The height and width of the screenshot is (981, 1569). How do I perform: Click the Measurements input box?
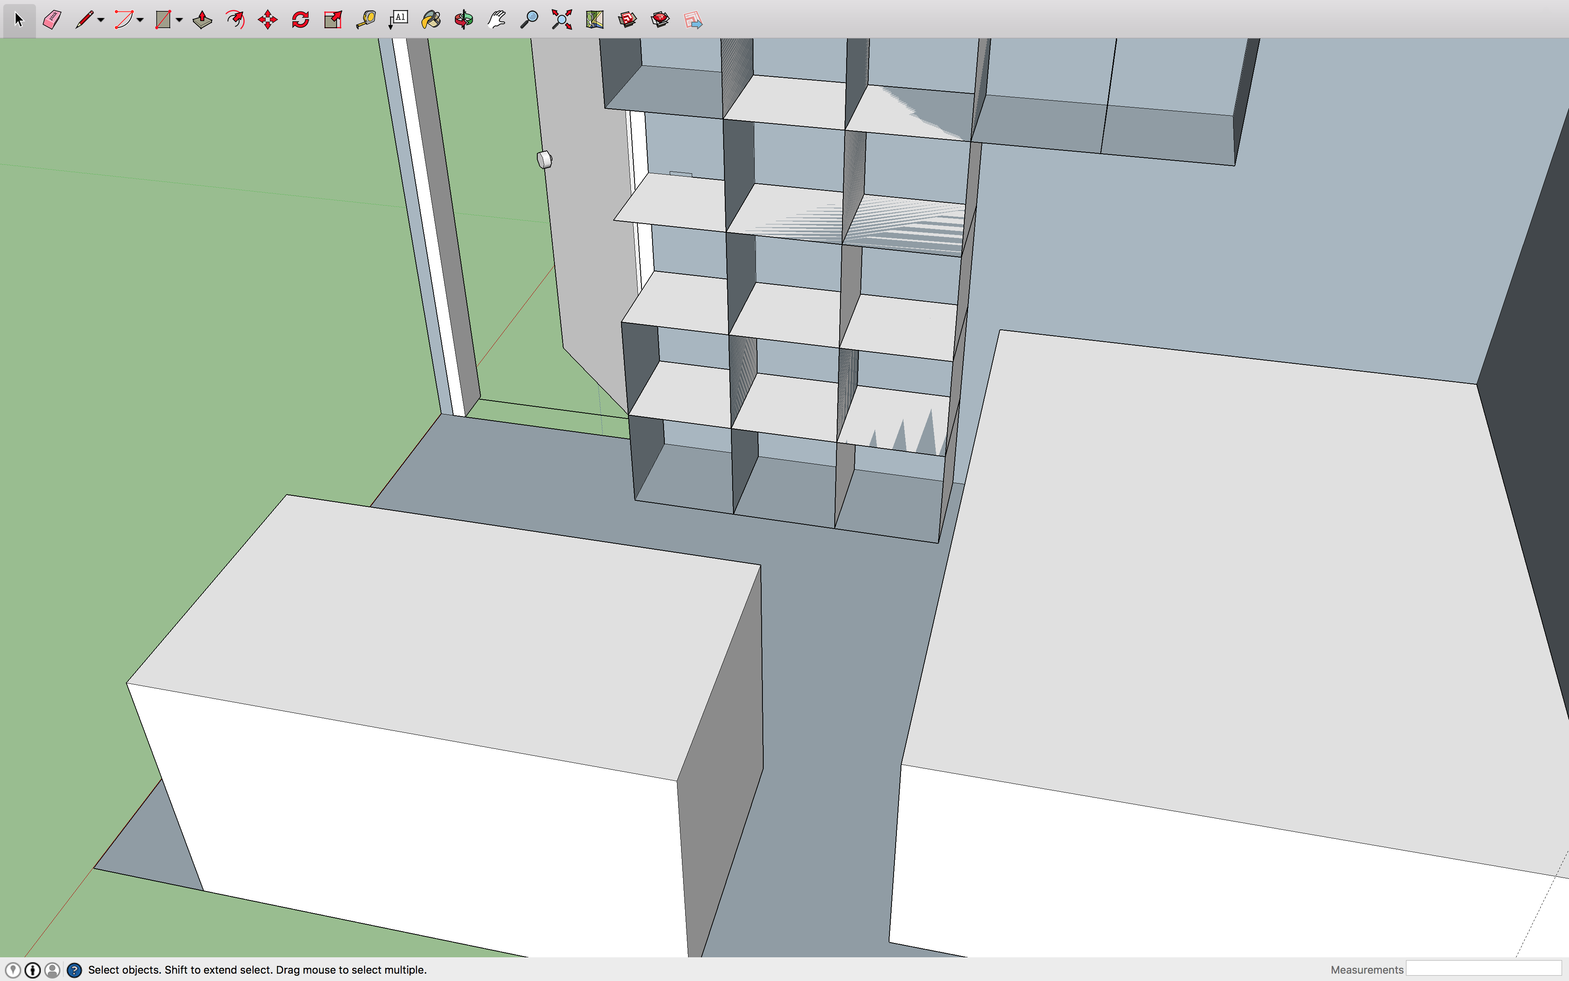coord(1484,969)
